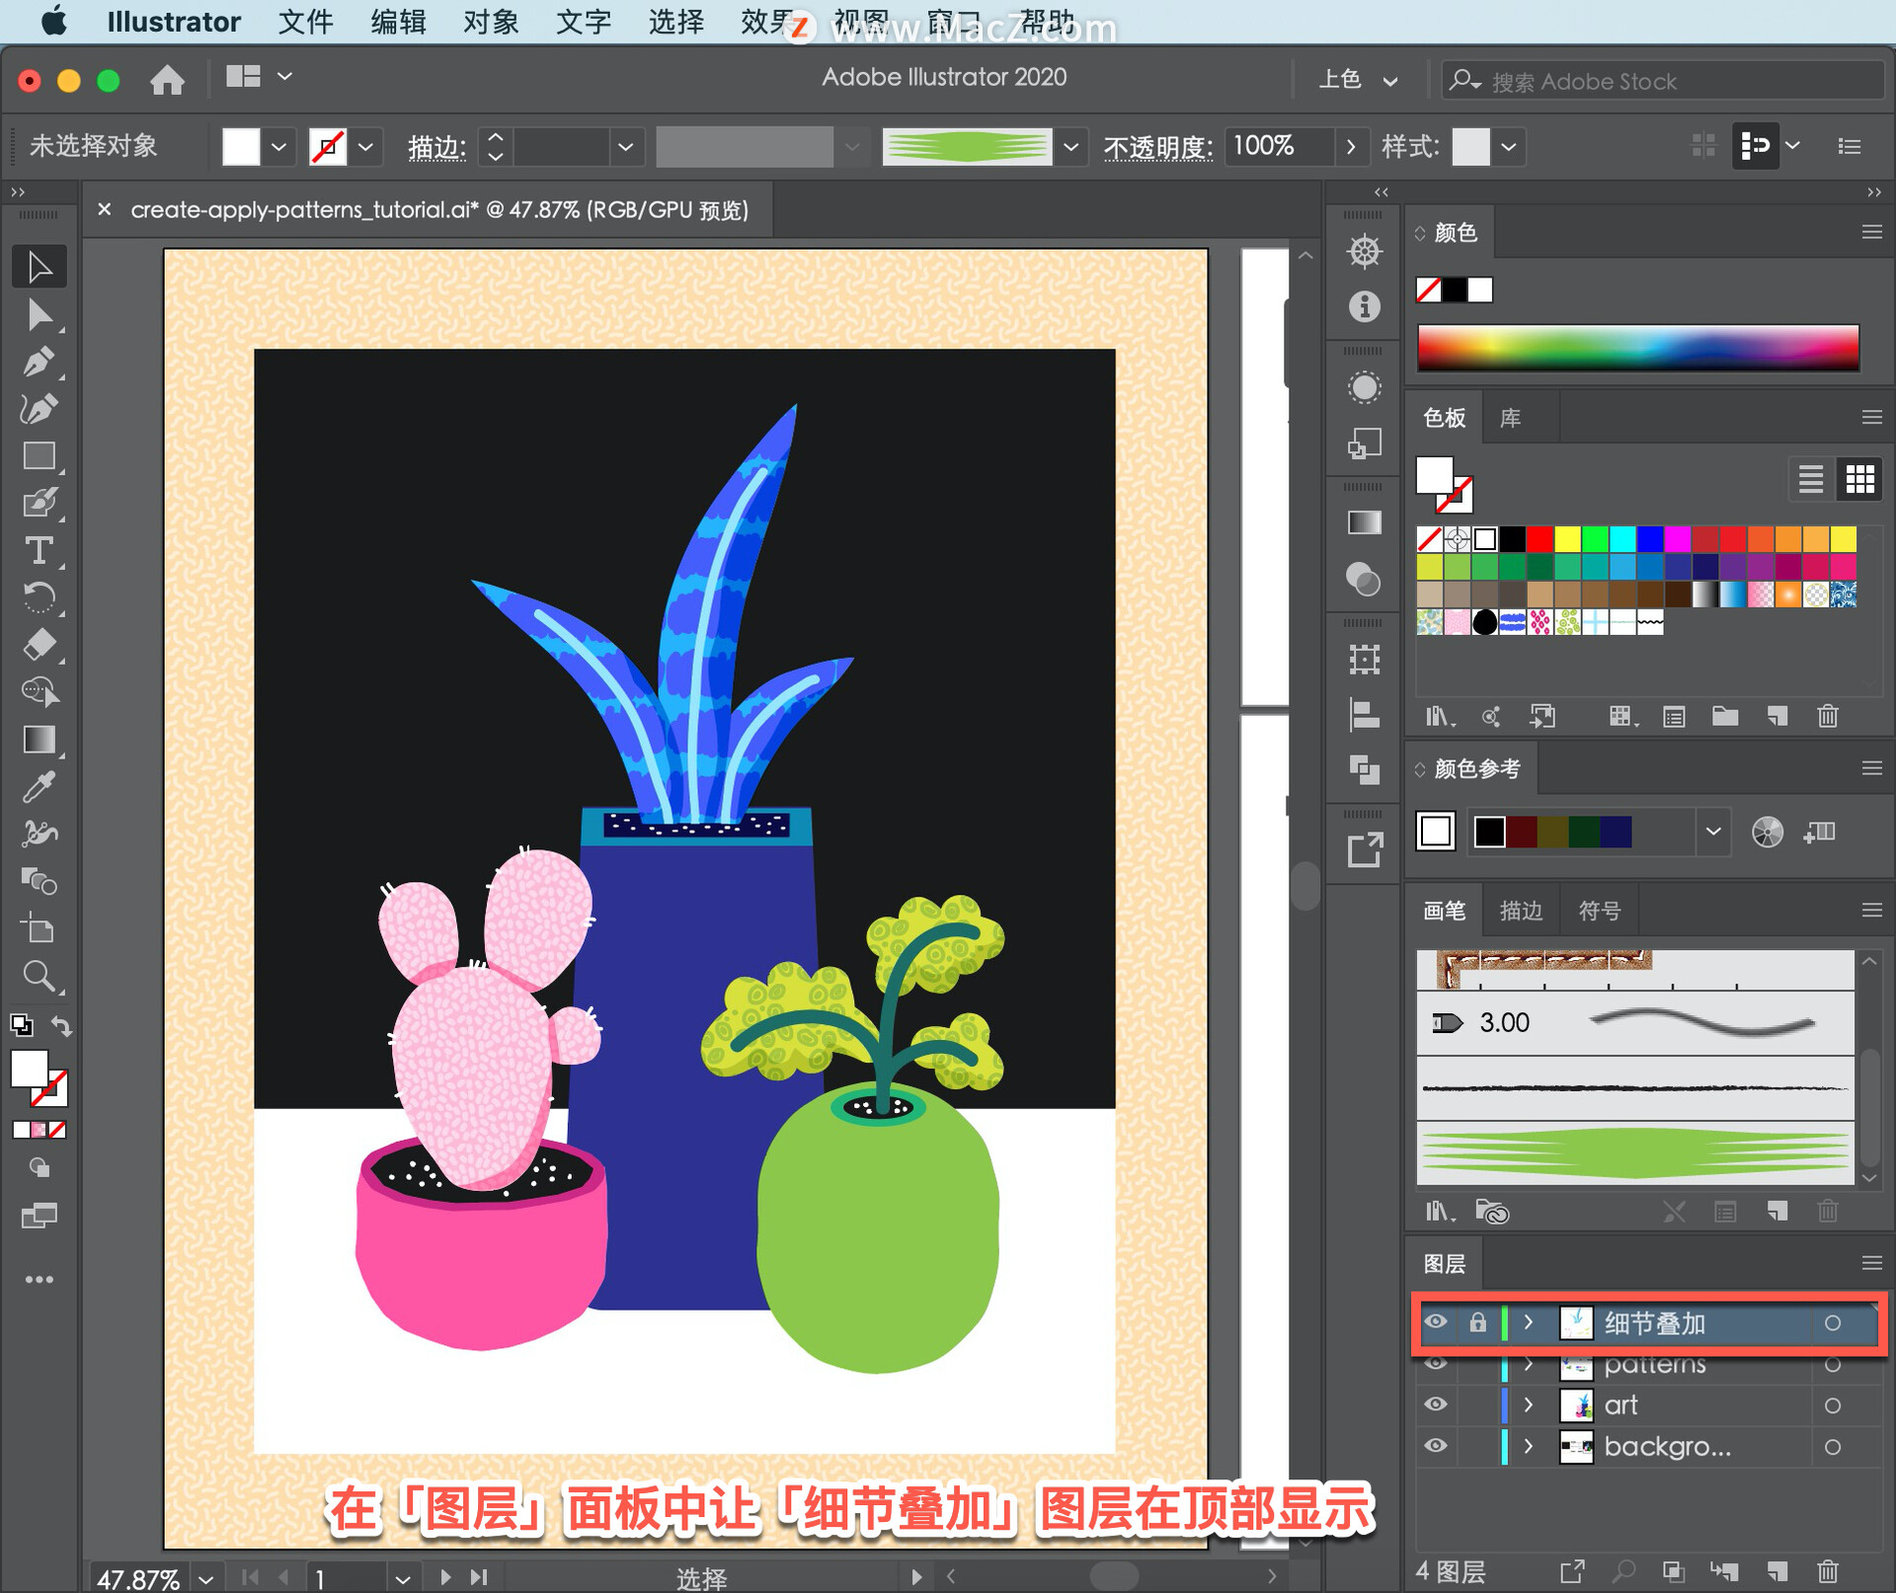Screen dimensions: 1896x1593
Task: Hide the art layer
Action: 1436,1404
